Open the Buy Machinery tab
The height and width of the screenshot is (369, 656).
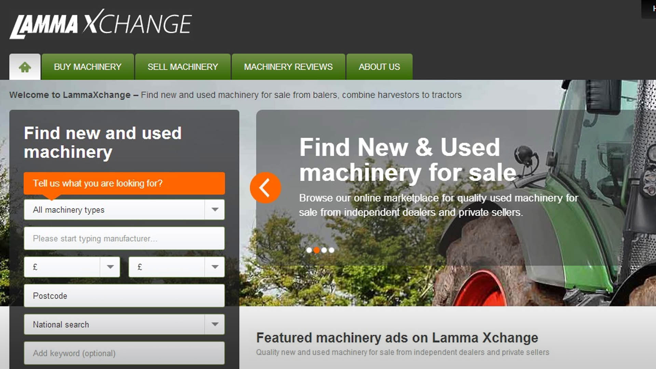[88, 67]
